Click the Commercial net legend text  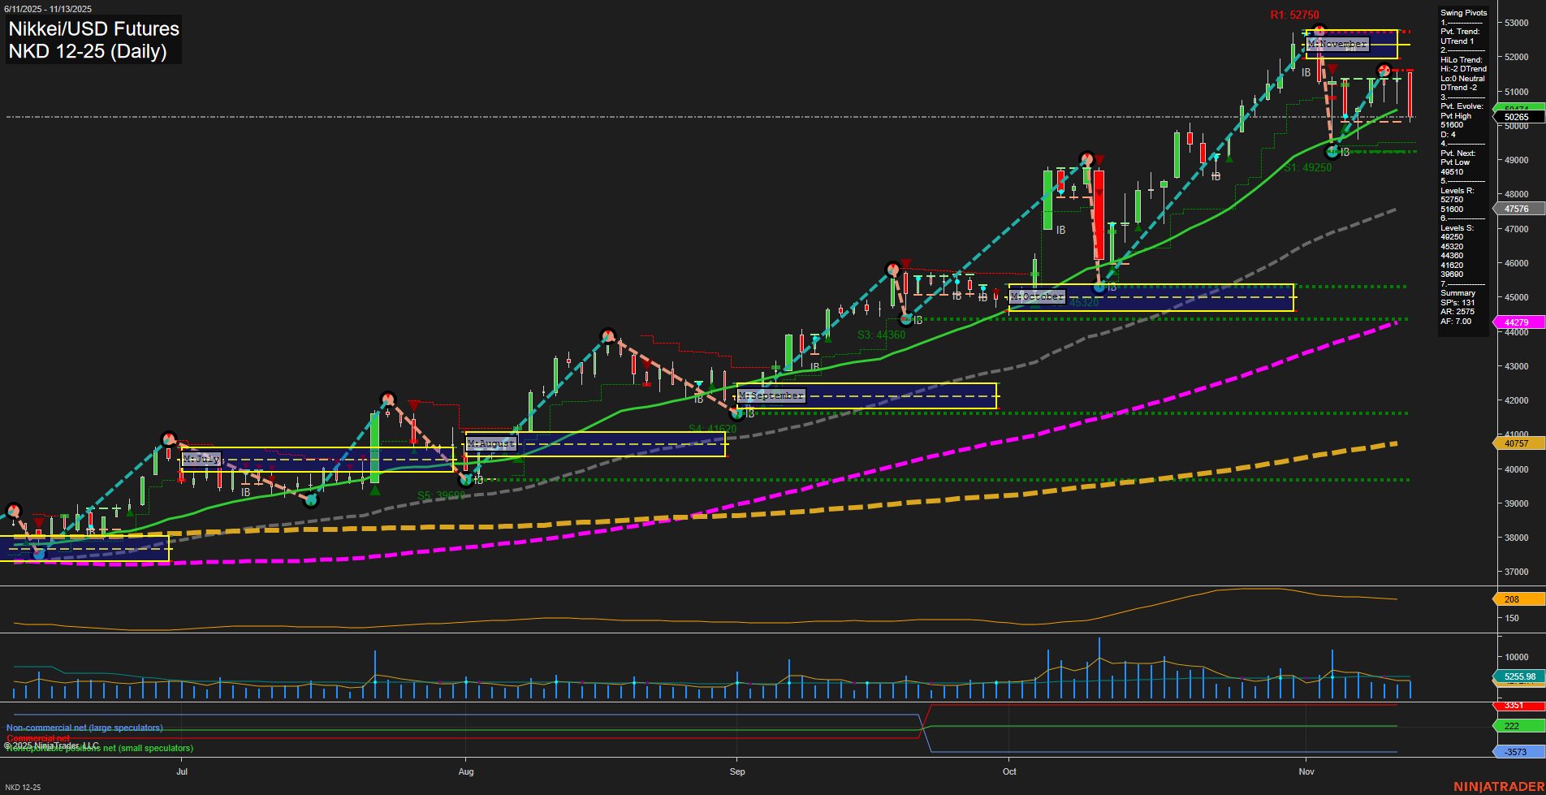[x=39, y=739]
